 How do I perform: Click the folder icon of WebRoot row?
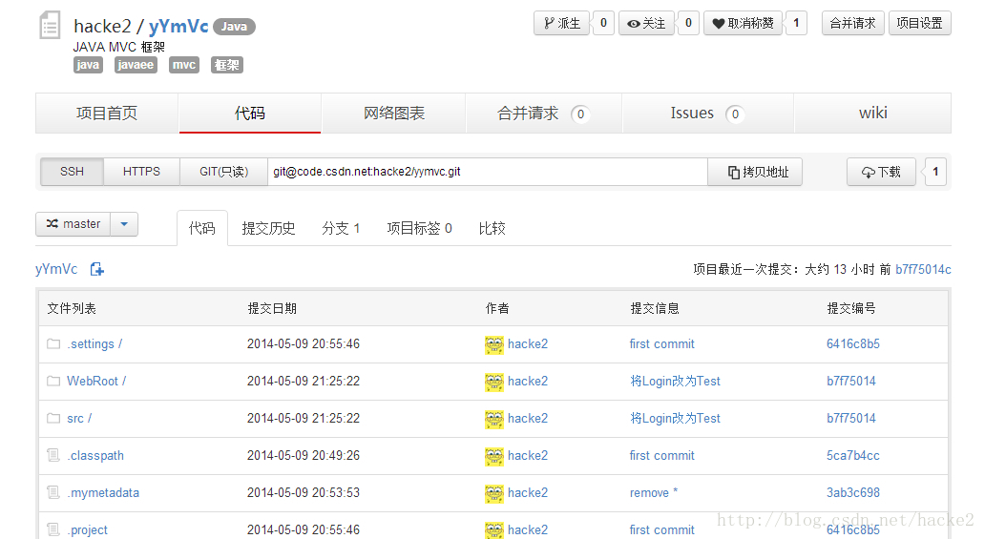point(53,381)
